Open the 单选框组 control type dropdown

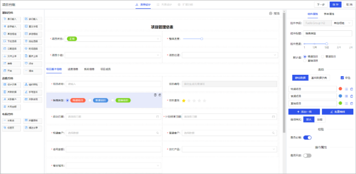point(342,23)
